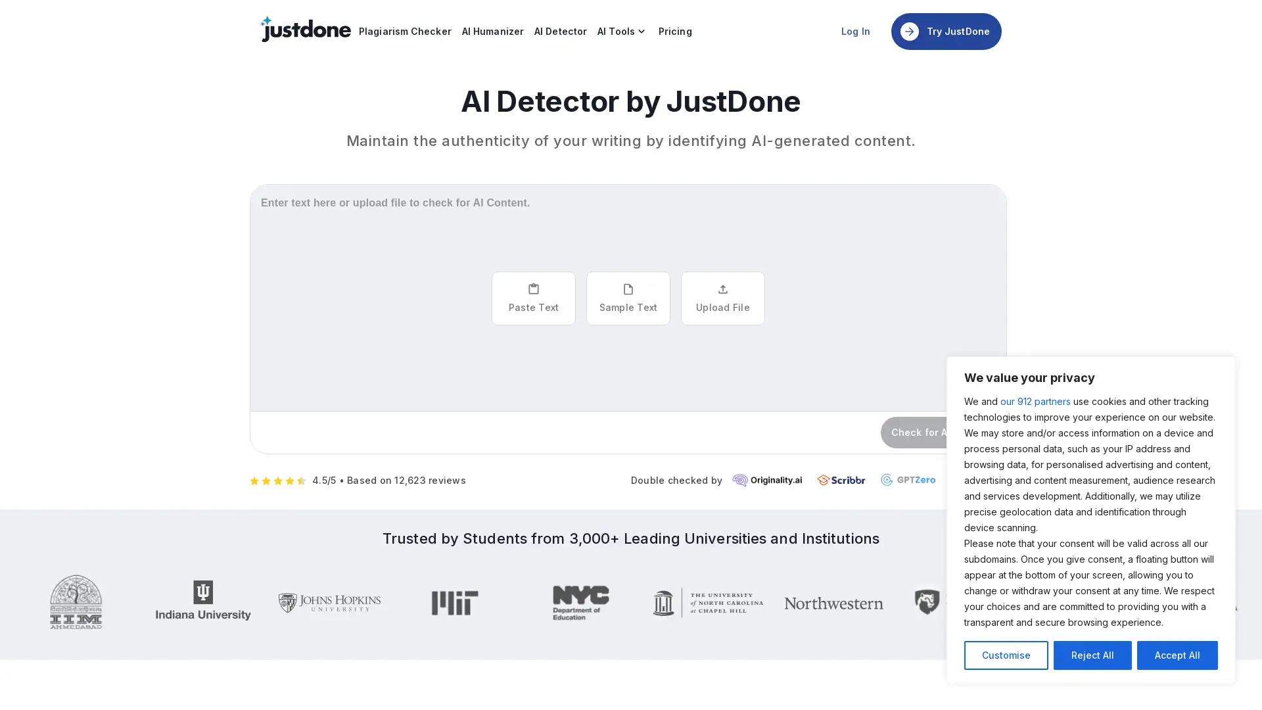Expand the AI Tools dropdown
Image resolution: width=1262 pixels, height=710 pixels.
(x=622, y=32)
